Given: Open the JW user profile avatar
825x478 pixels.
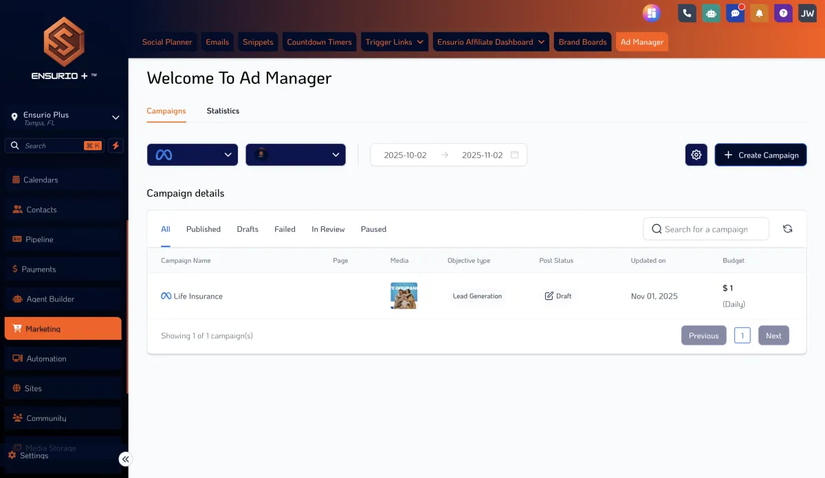Looking at the screenshot, I should point(807,13).
